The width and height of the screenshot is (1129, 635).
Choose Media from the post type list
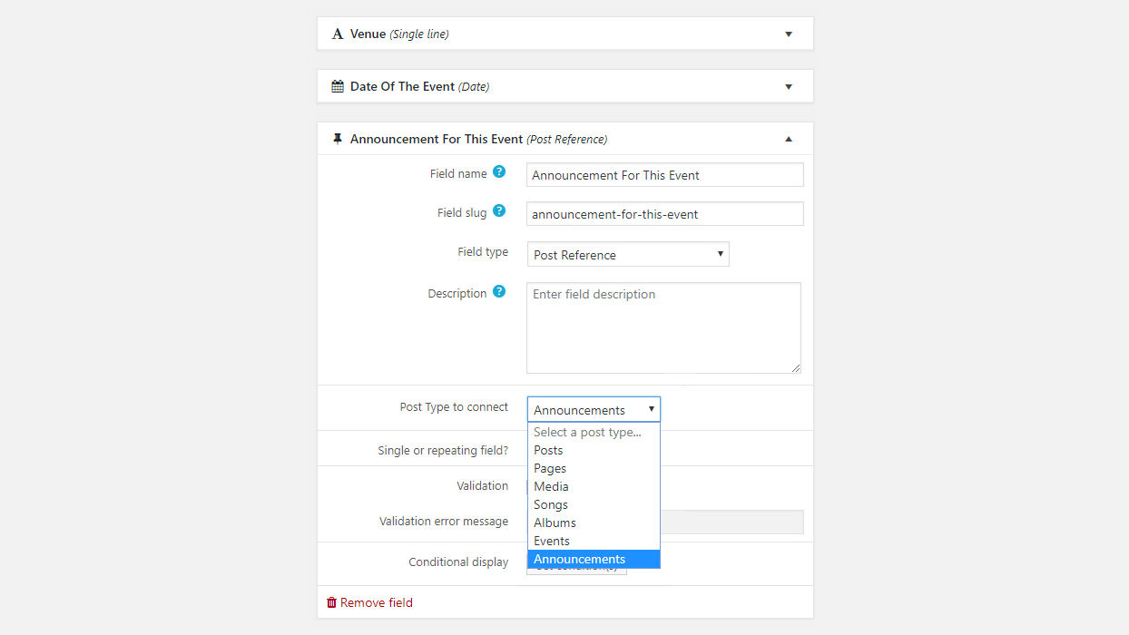tap(594, 486)
